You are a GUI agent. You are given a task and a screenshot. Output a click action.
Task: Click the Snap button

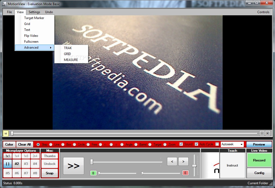[x=50, y=173]
